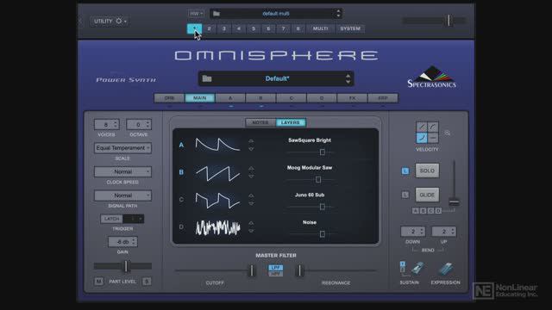Show the NOTES view
The height and width of the screenshot is (310, 552).
click(x=260, y=122)
